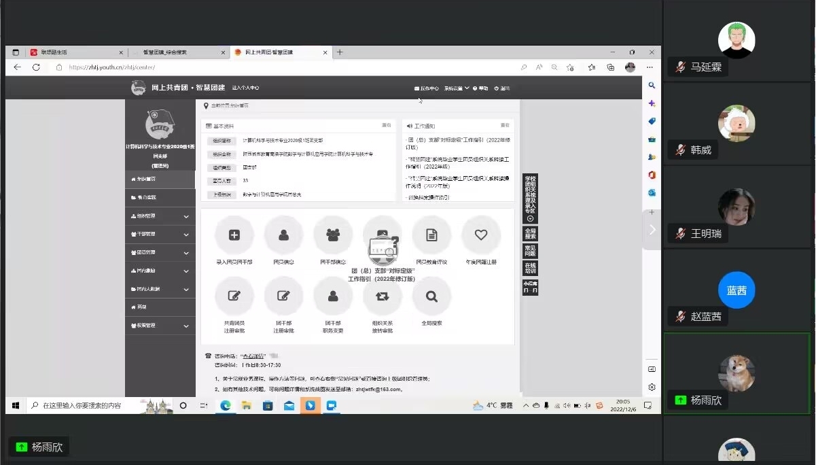Open the 团干部信息 group icon
This screenshot has height=465, width=816.
coord(333,235)
